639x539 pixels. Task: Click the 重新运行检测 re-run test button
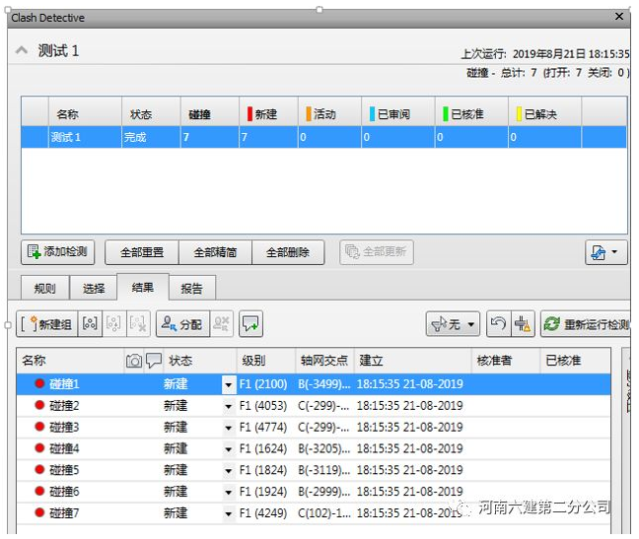click(x=586, y=324)
